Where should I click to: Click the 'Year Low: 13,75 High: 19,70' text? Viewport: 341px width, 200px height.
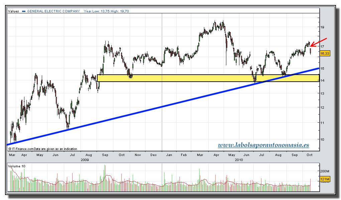click(x=106, y=11)
